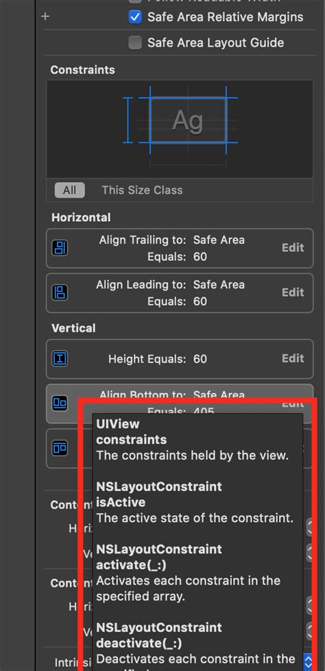Switch to the All constraints tab

point(70,190)
